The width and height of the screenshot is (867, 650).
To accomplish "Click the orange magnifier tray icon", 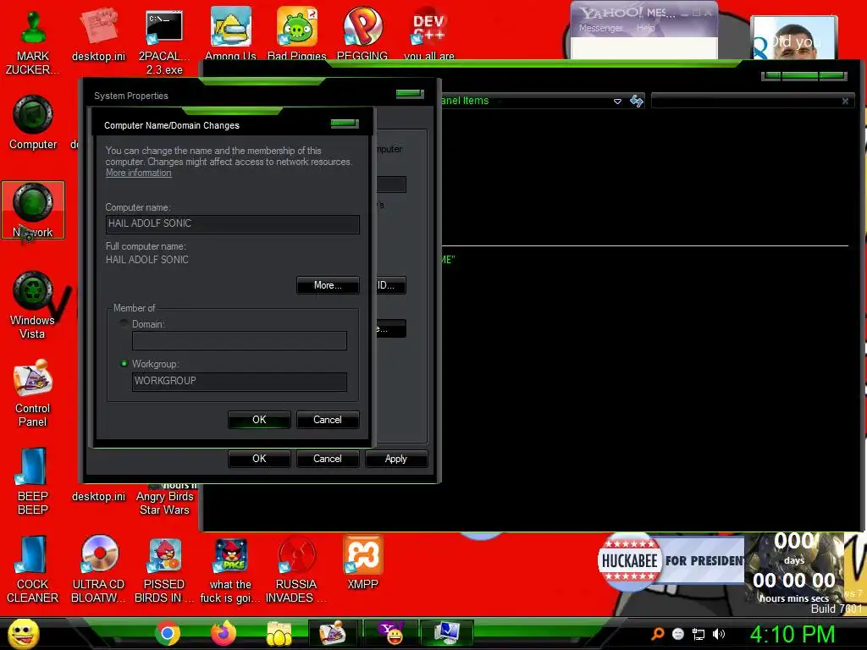I will tap(657, 634).
